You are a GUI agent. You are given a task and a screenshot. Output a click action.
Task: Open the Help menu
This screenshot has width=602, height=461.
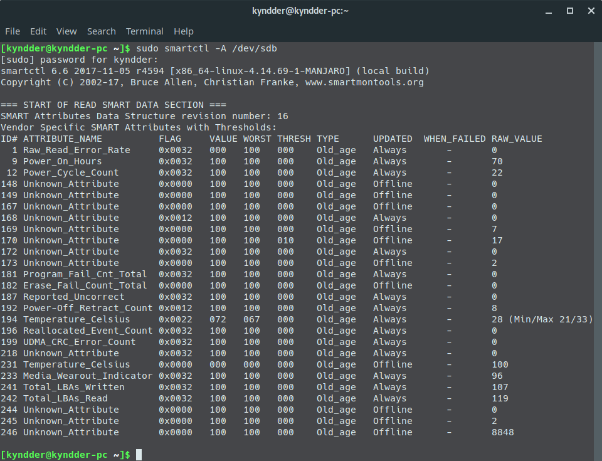pyautogui.click(x=184, y=31)
